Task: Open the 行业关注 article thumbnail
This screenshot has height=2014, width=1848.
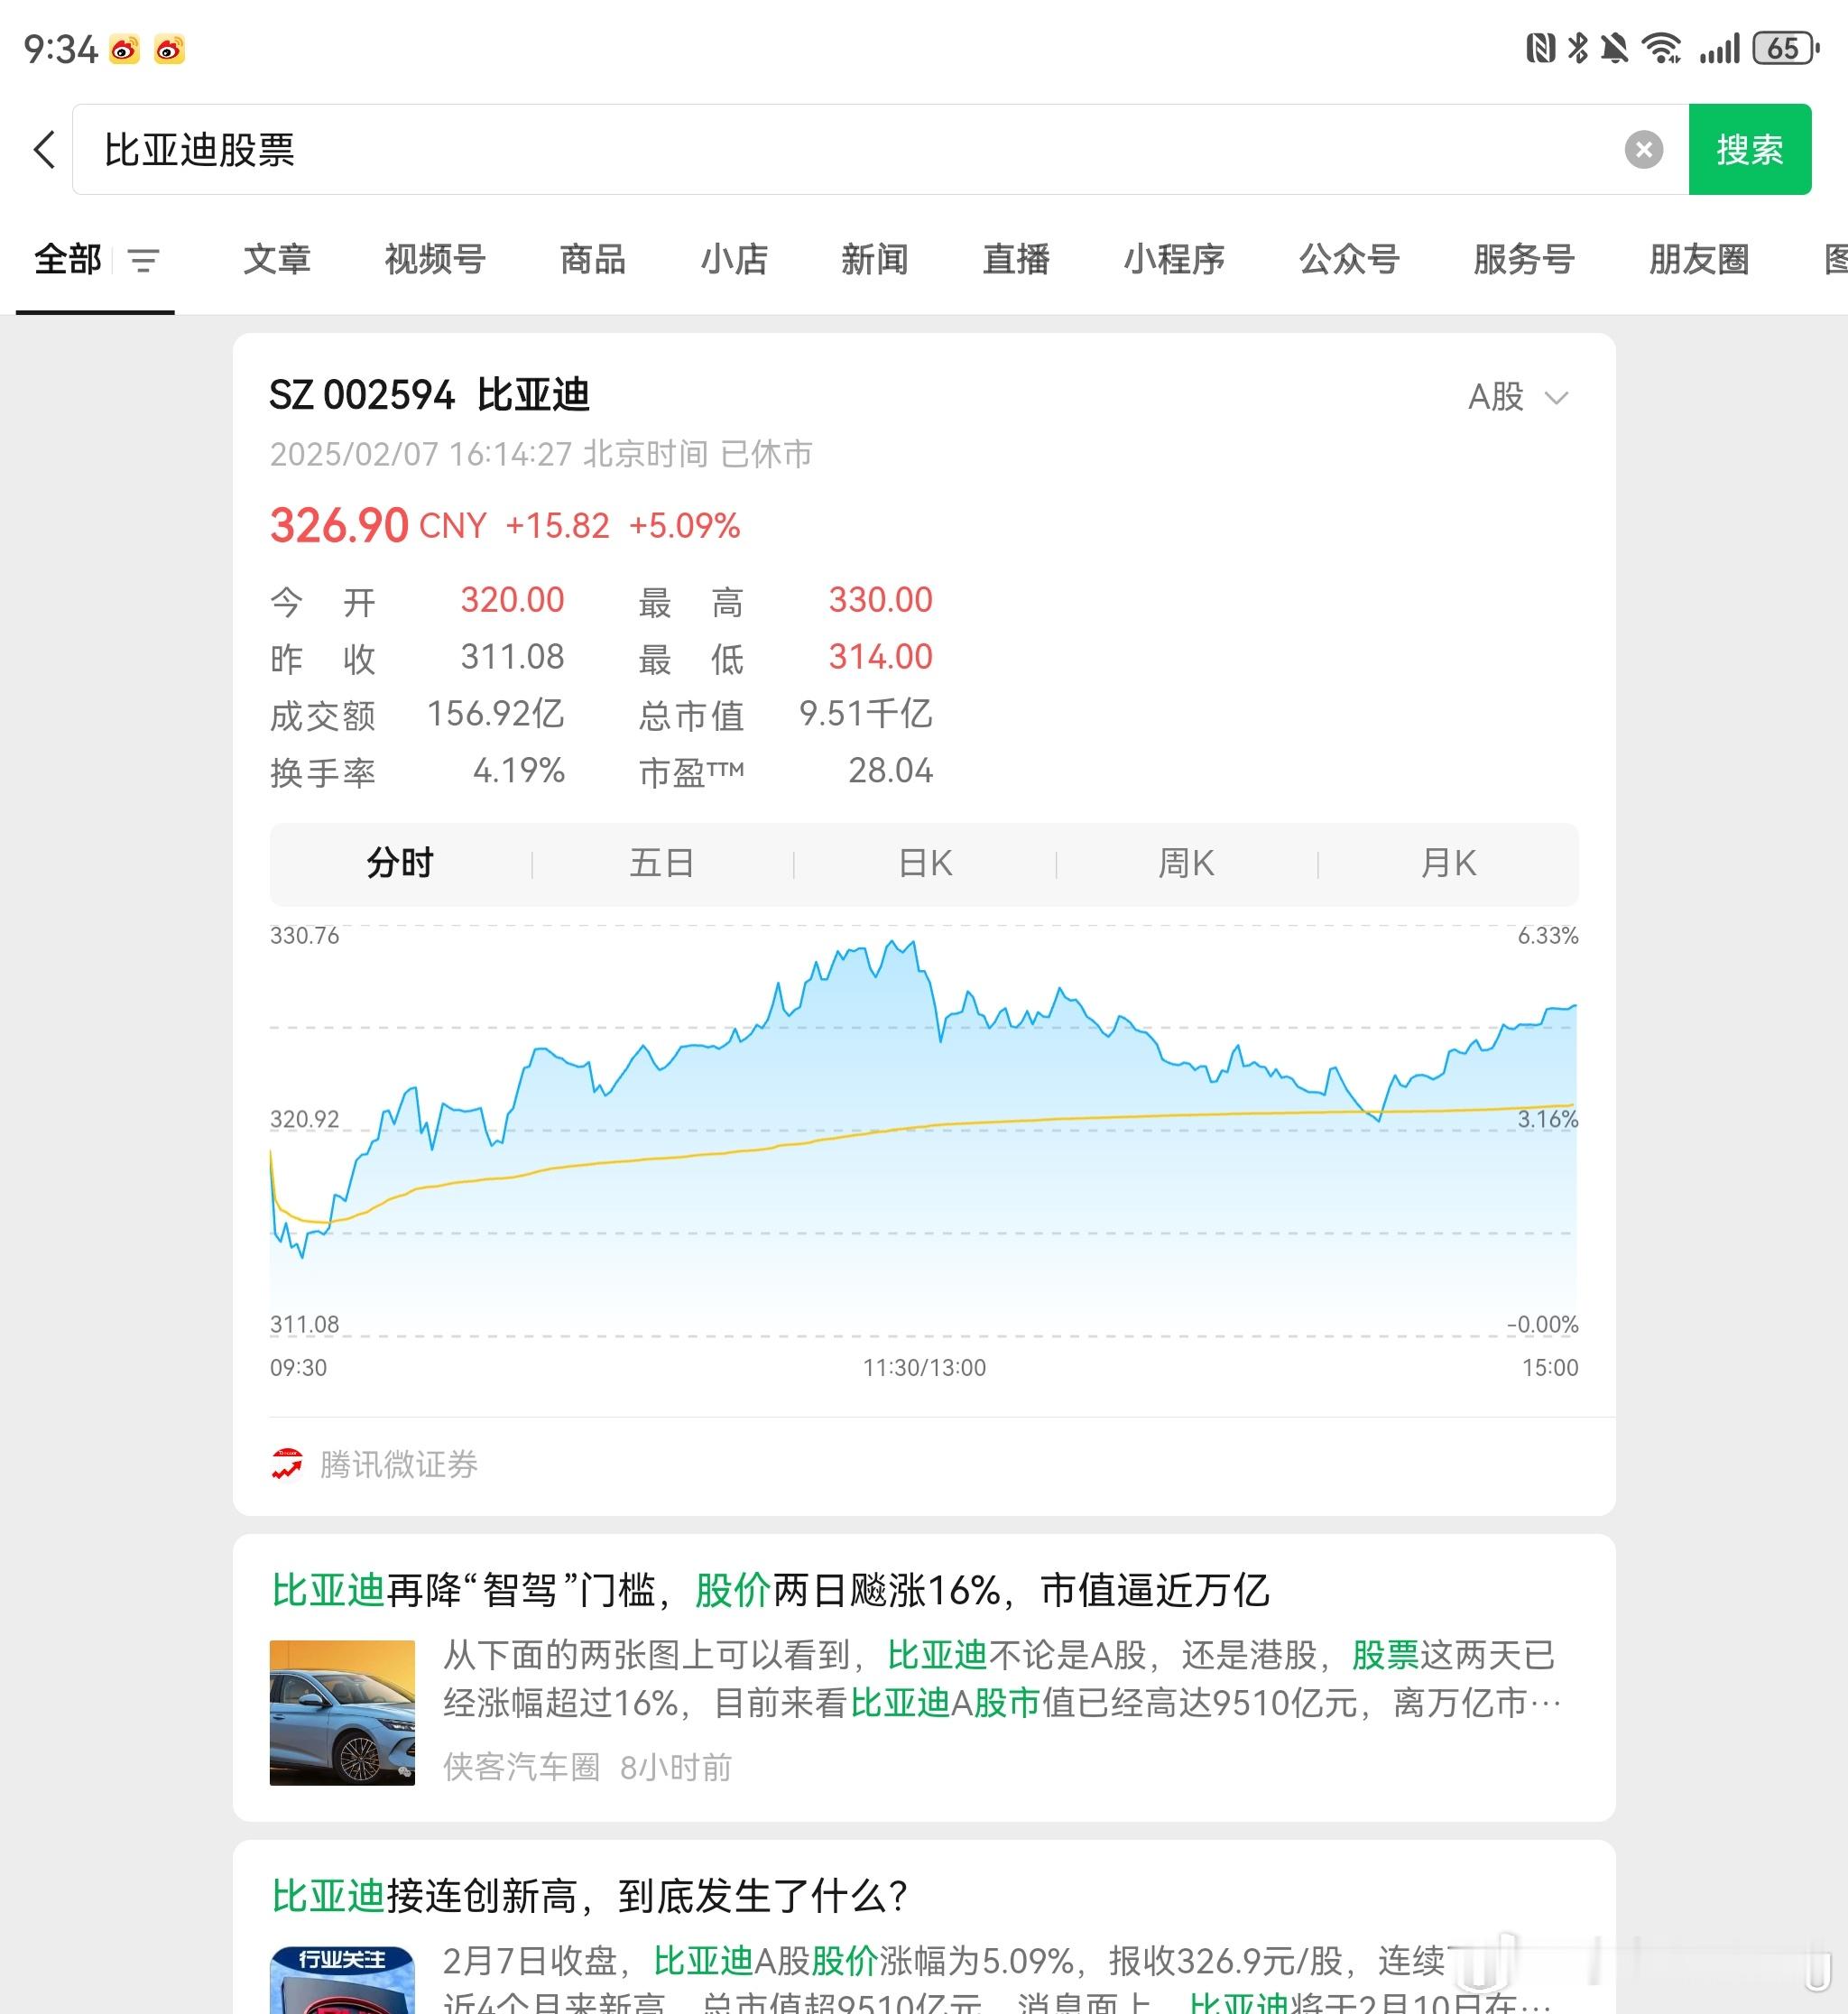Action: (342, 1980)
